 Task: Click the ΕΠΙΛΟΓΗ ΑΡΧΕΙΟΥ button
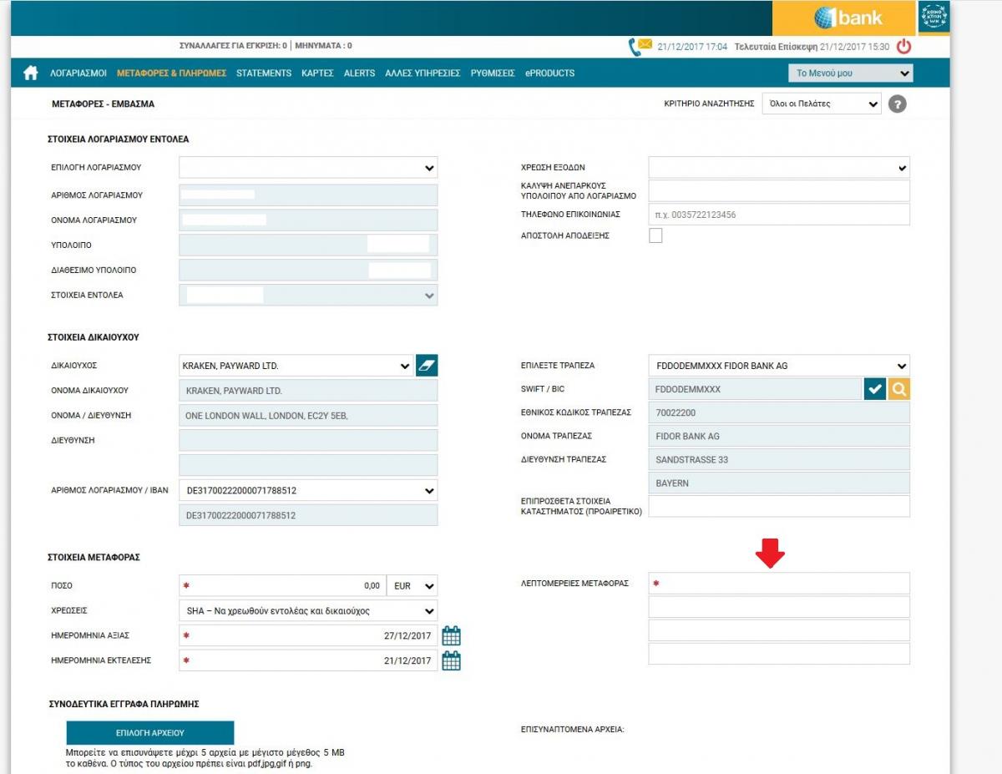coord(150,733)
